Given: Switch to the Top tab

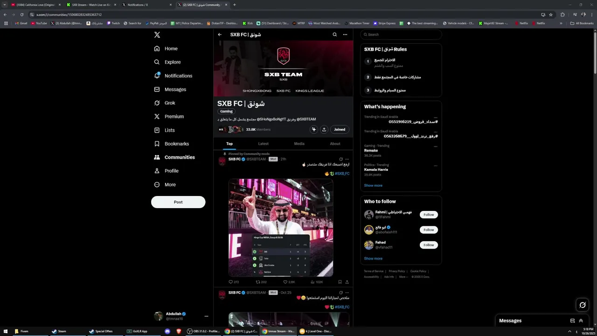Looking at the screenshot, I should (x=229, y=144).
